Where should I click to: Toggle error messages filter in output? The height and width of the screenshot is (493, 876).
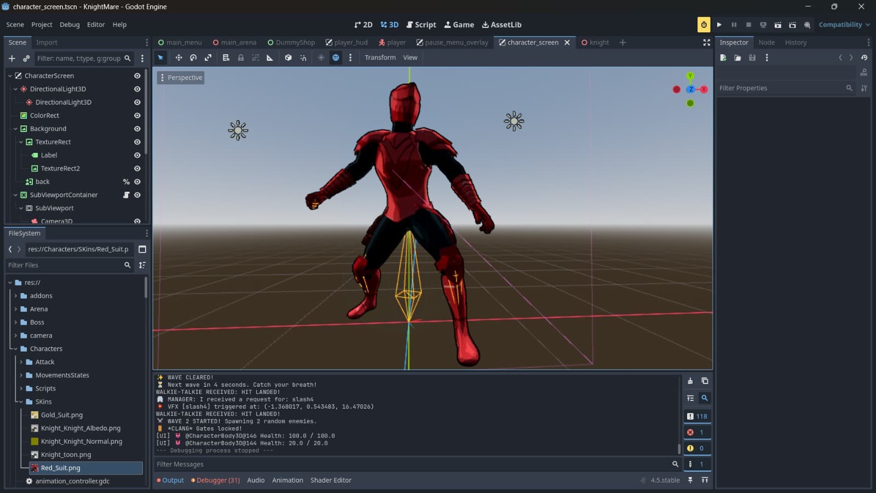pos(697,432)
